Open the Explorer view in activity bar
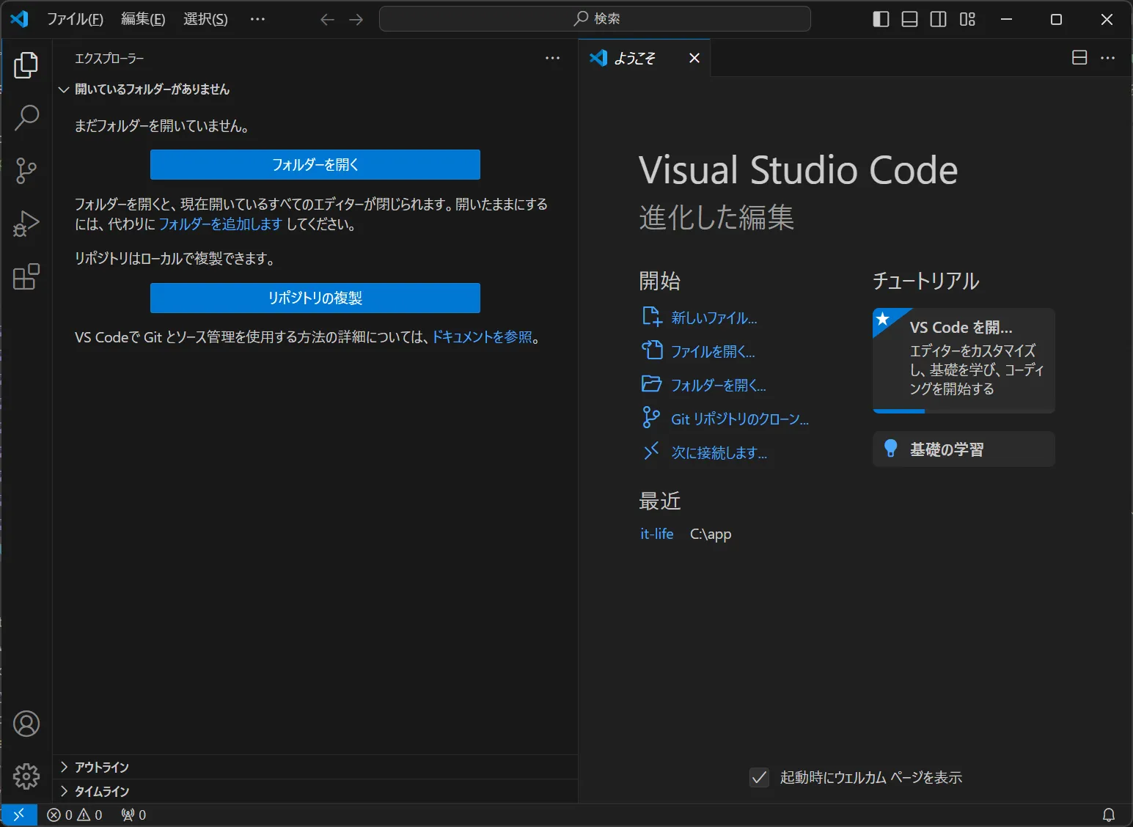1133x827 pixels. pyautogui.click(x=26, y=65)
